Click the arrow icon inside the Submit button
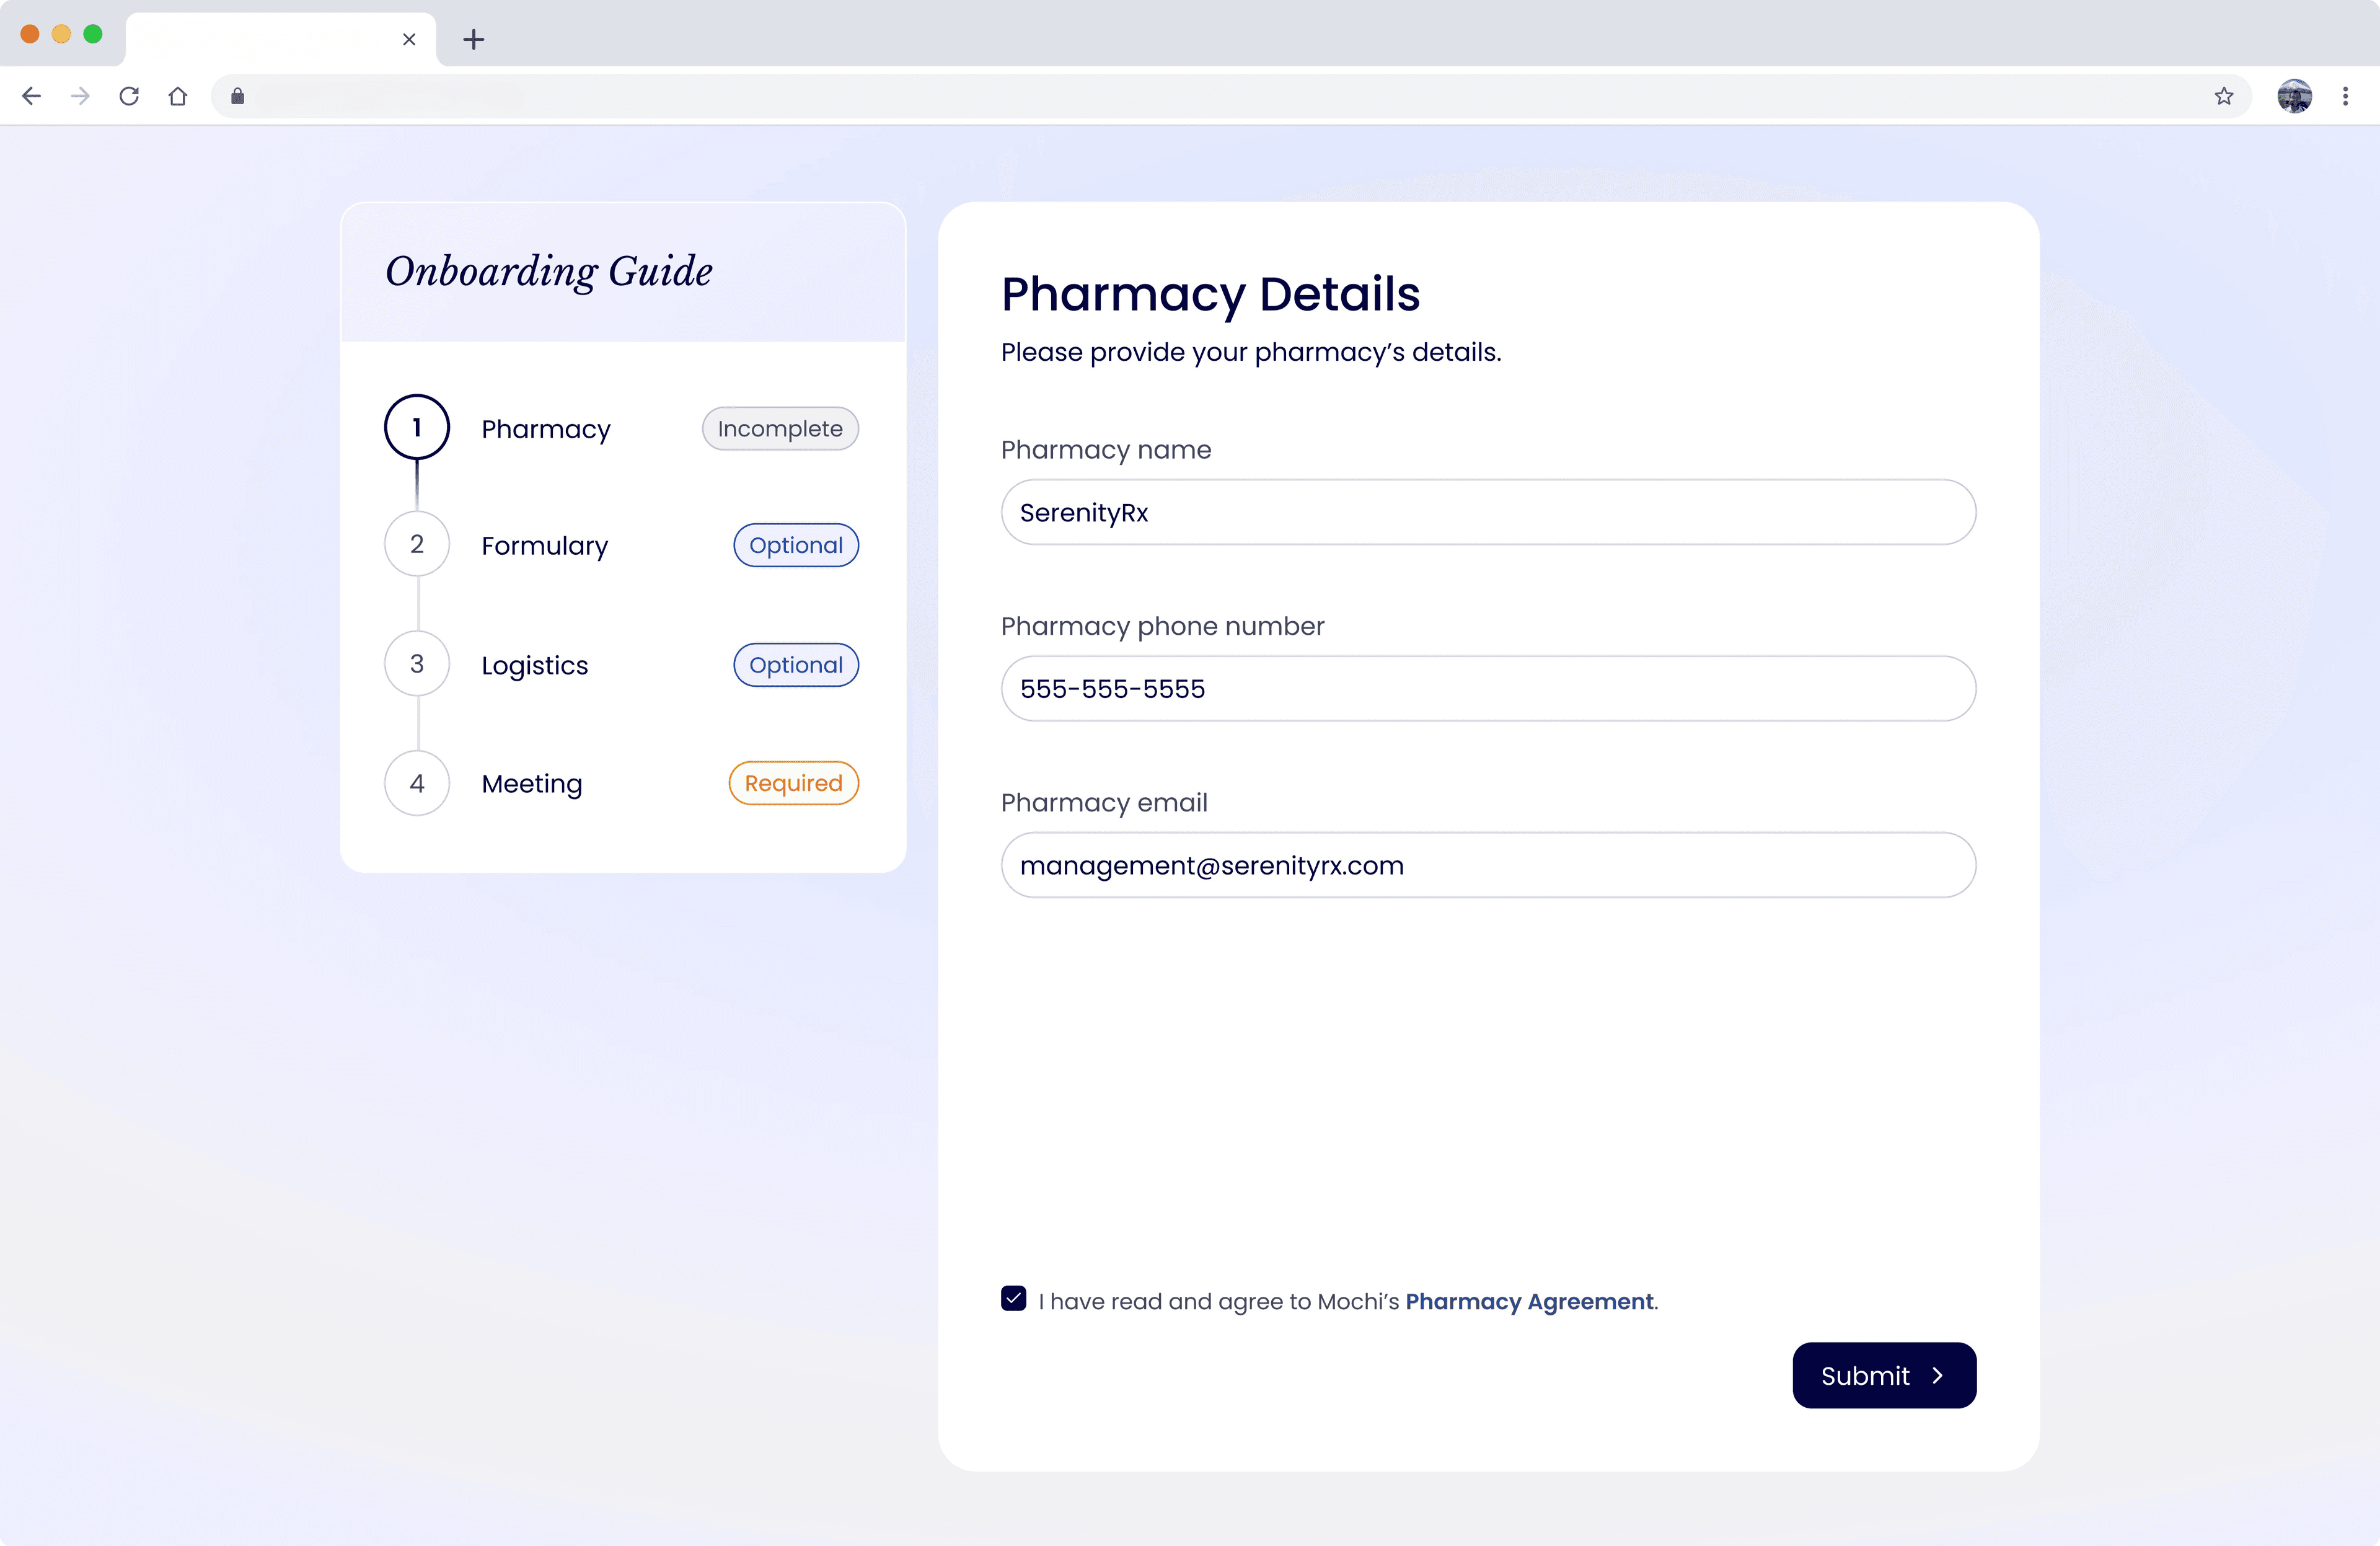 pyautogui.click(x=1938, y=1375)
